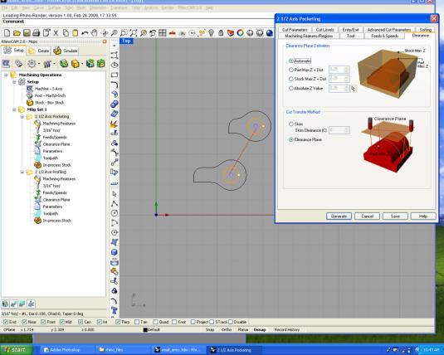Image resolution: width=444 pixels, height=355 pixels.
Task: Toggle the Near osnap checkbox
Action: coord(24,322)
